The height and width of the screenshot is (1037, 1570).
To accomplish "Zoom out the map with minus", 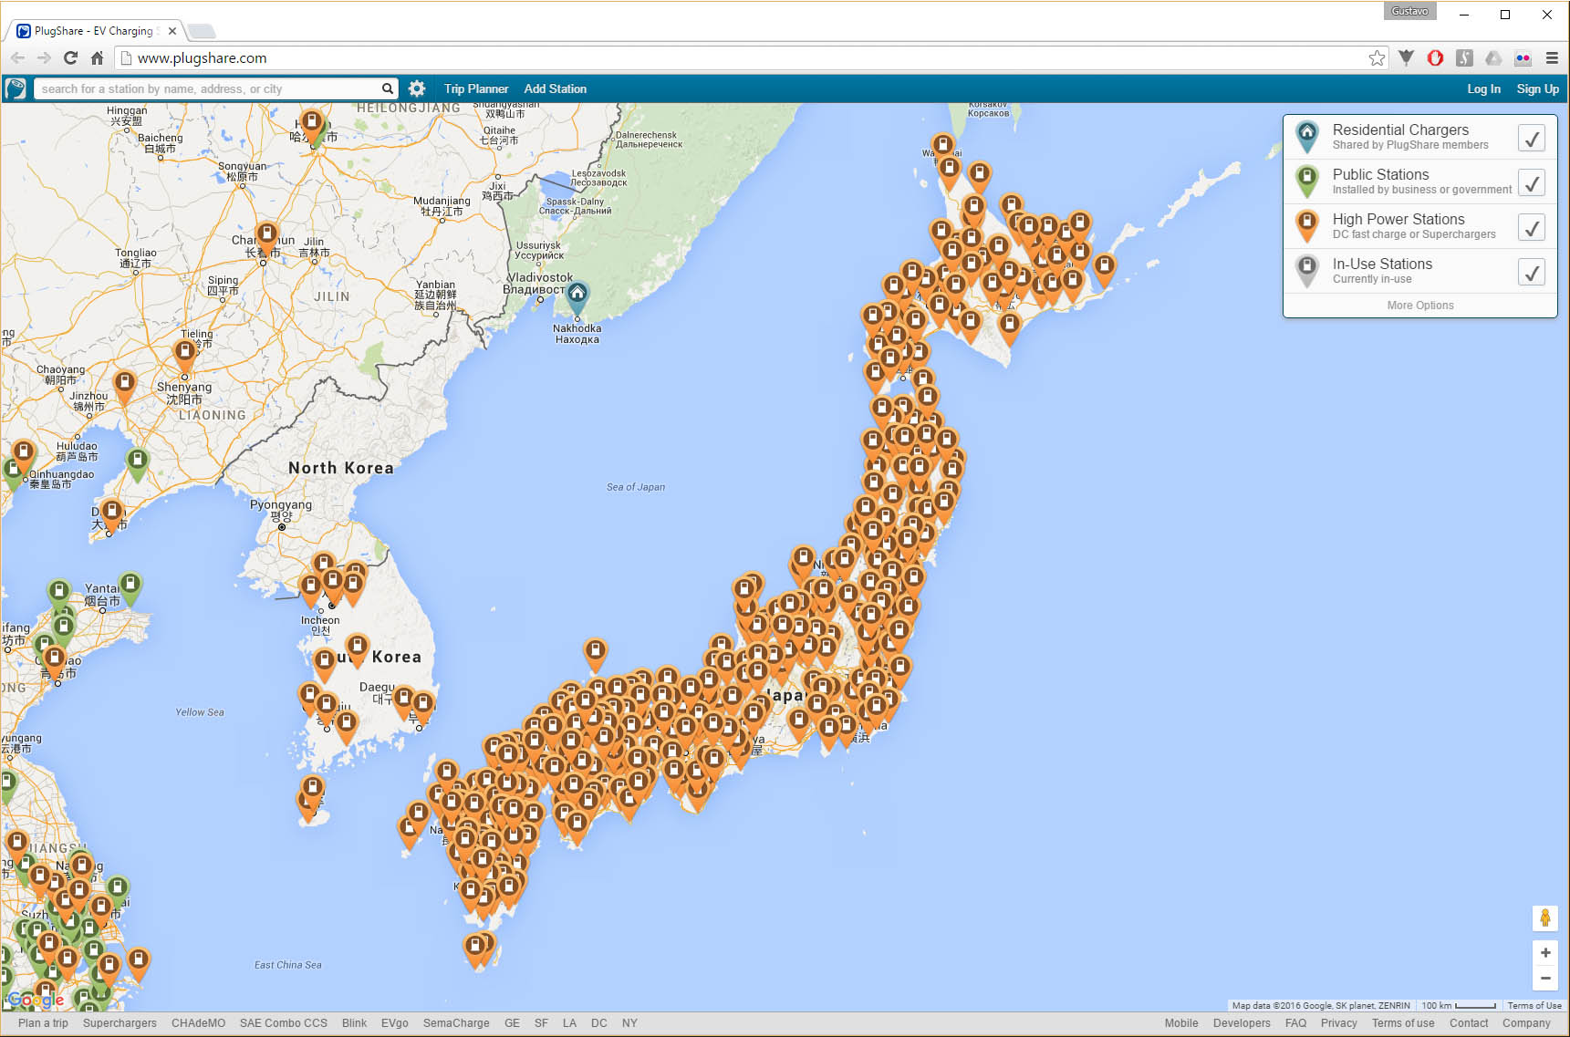I will click(x=1544, y=978).
